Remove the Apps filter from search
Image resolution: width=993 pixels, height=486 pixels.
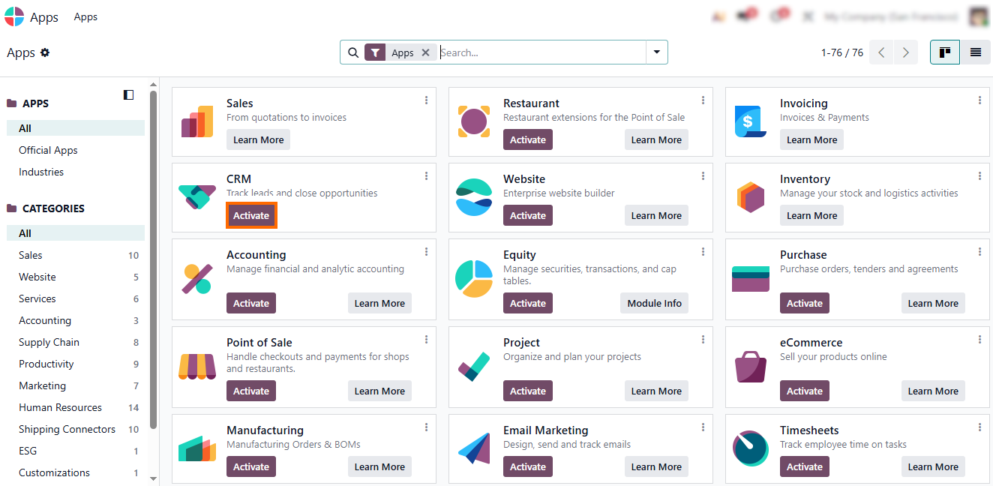pyautogui.click(x=425, y=52)
